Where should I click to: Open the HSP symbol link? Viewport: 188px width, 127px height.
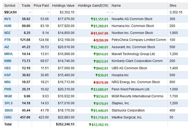click(x=7, y=75)
